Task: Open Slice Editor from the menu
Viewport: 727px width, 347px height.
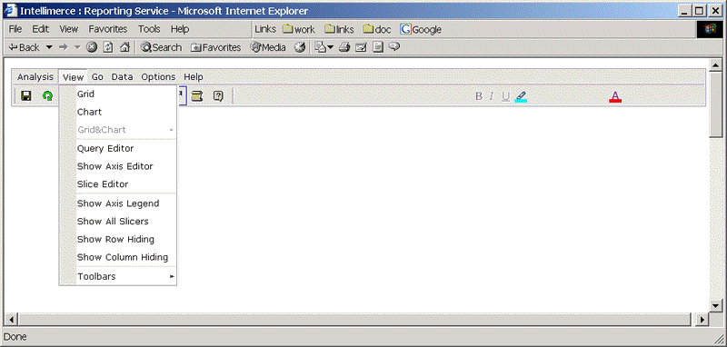Action: [x=118, y=184]
